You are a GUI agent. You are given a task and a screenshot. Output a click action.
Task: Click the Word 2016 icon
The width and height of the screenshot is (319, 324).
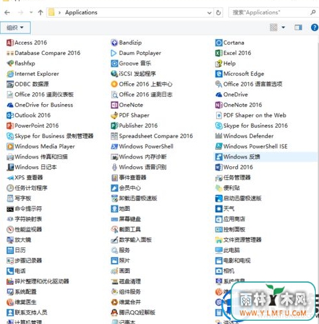tap(219, 168)
